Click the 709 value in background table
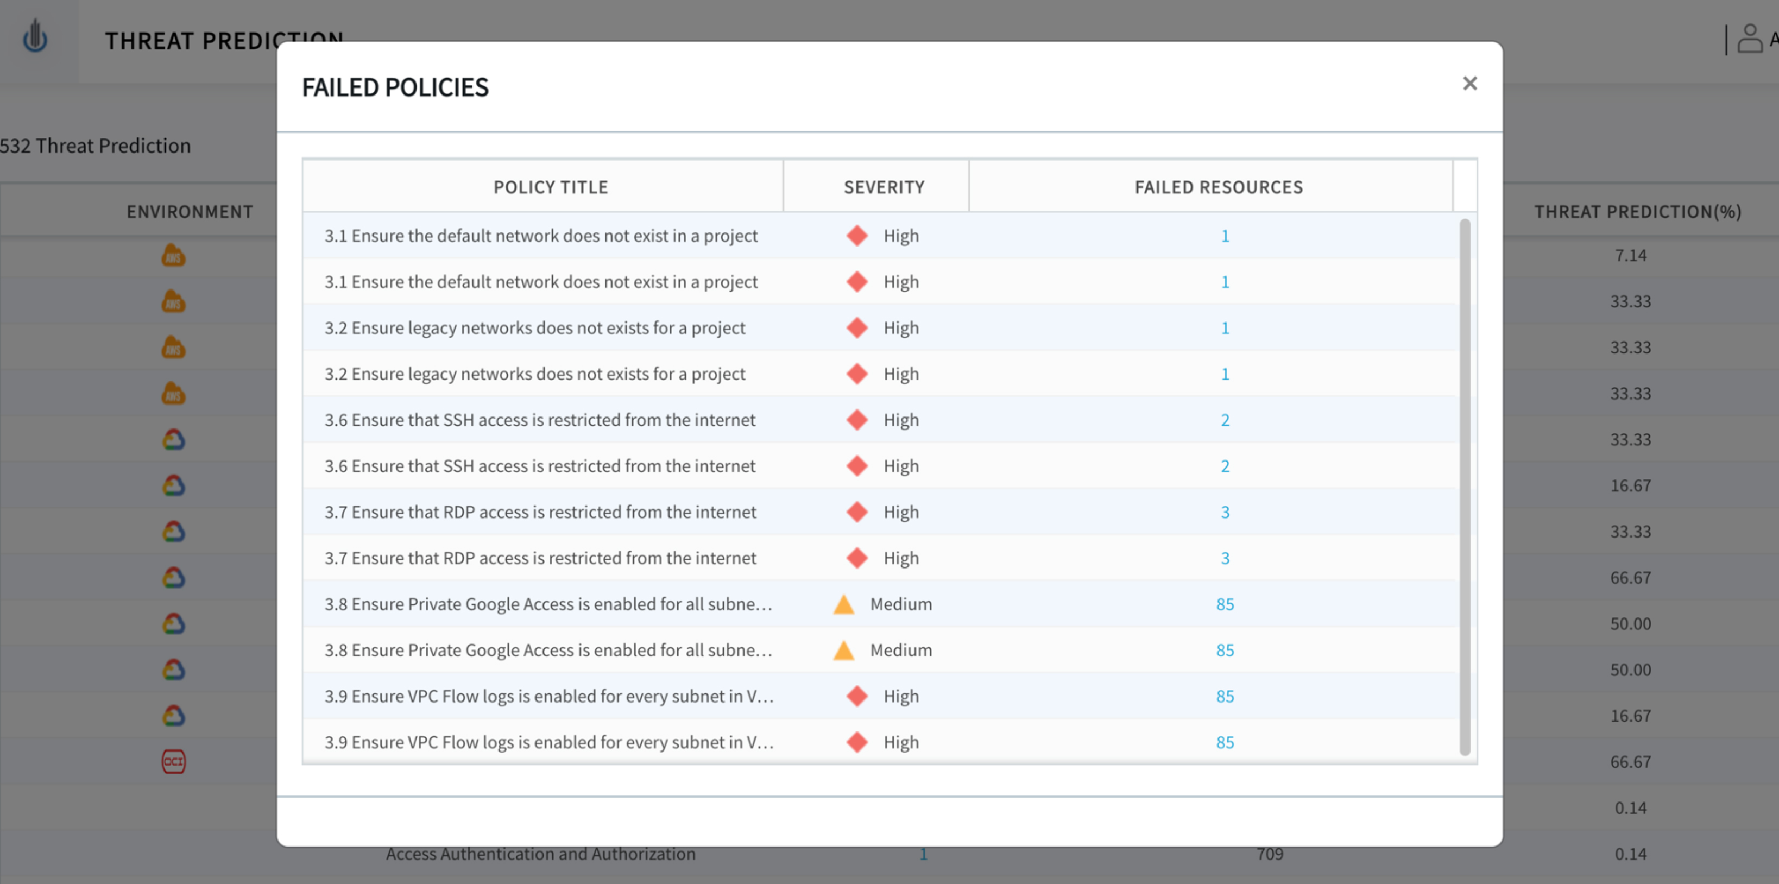The height and width of the screenshot is (884, 1779). click(x=1269, y=854)
